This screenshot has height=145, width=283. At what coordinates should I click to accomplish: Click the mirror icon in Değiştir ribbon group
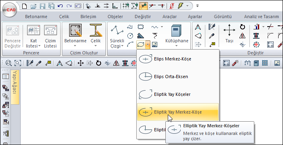243,35
